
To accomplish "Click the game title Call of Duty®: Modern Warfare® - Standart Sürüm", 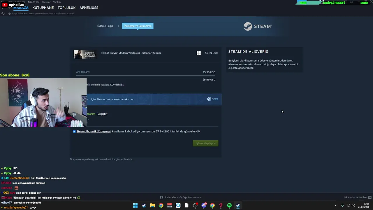I will (131, 53).
